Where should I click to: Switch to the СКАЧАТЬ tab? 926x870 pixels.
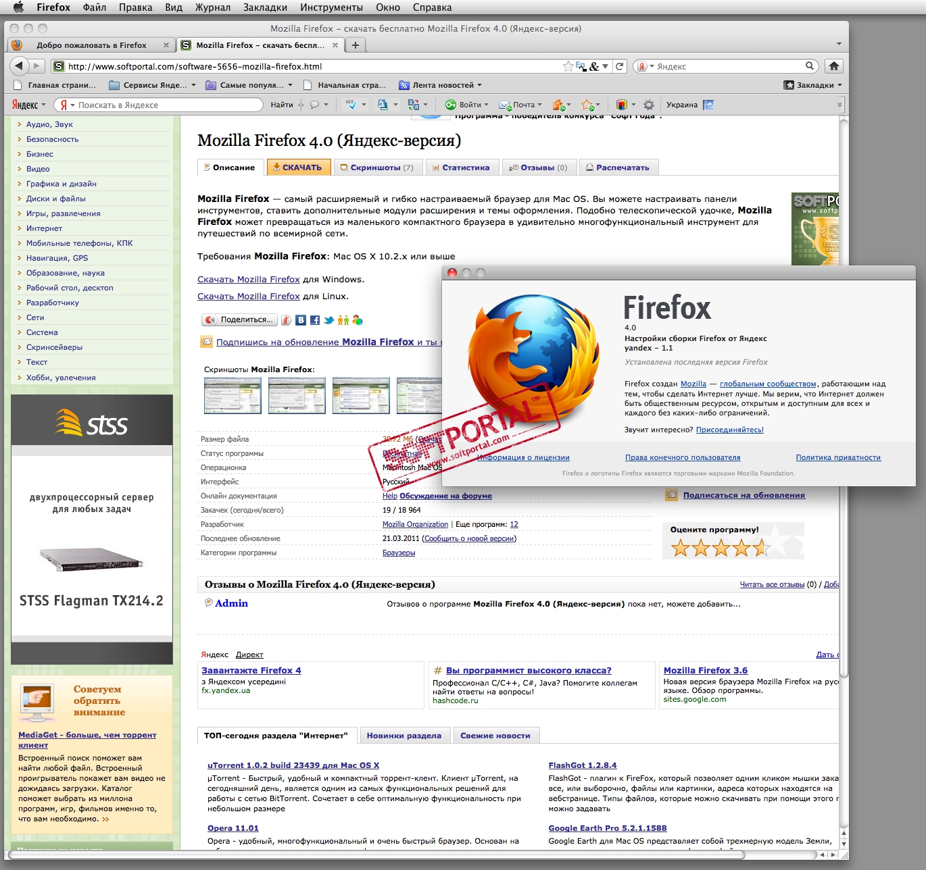tap(298, 168)
